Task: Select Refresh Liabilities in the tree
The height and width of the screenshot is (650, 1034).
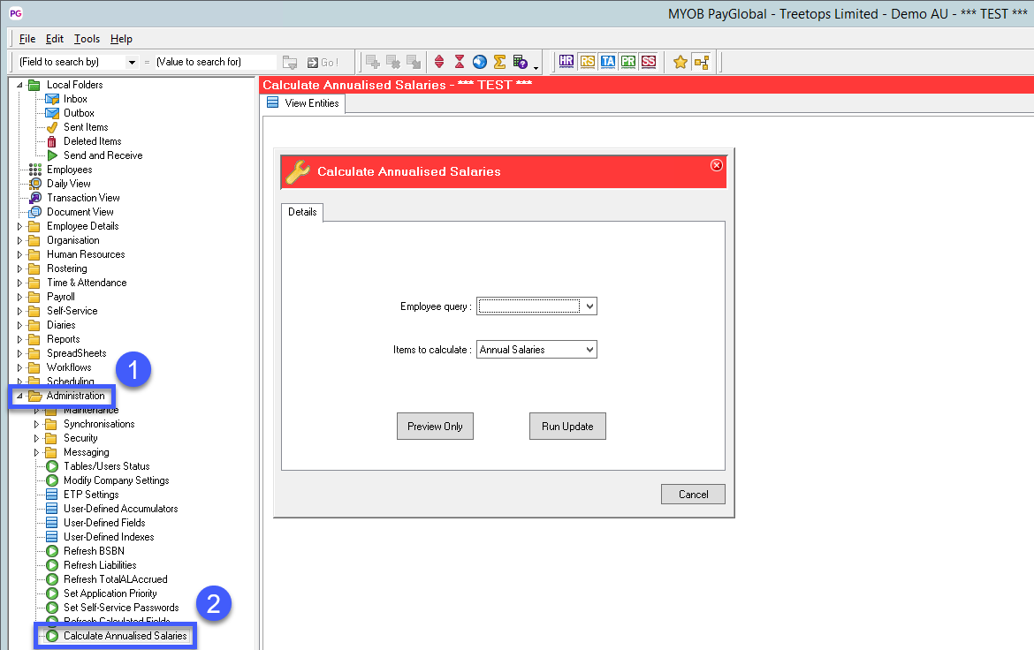Action: [x=100, y=565]
